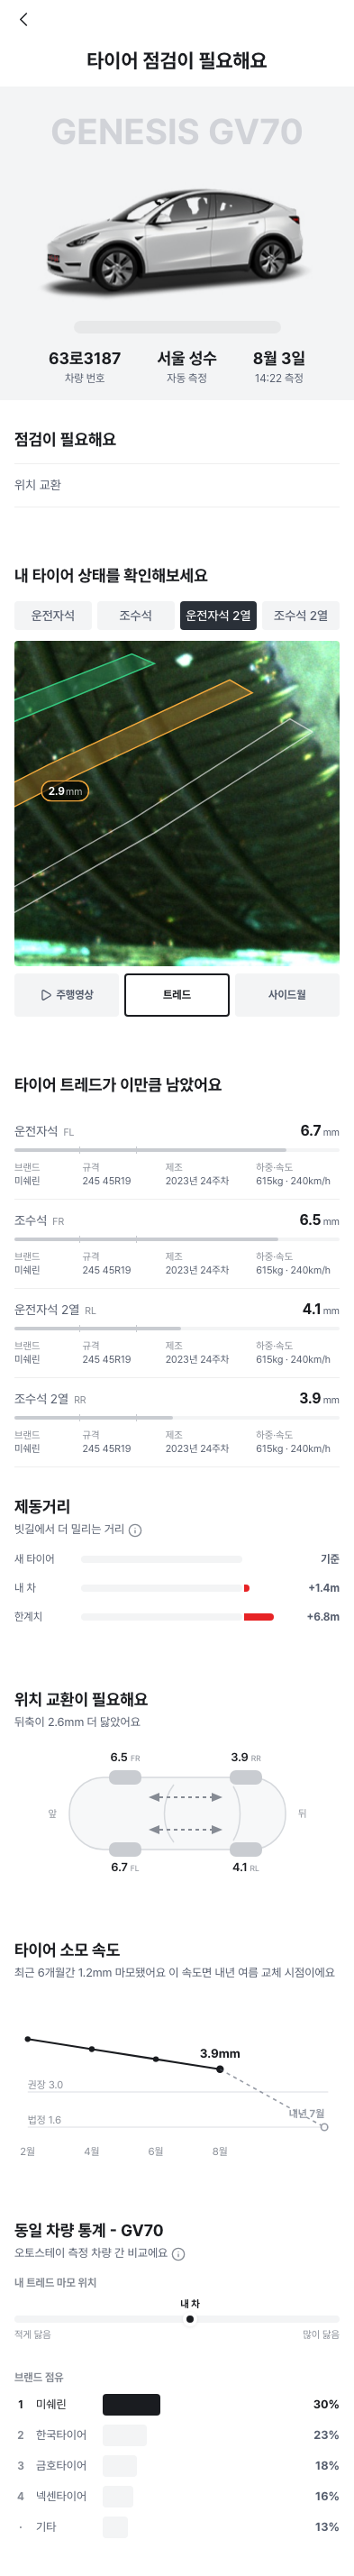Tap the 운전자석 FL 6.7mm tread row
Image resolution: width=354 pixels, height=2576 pixels.
(x=177, y=1156)
